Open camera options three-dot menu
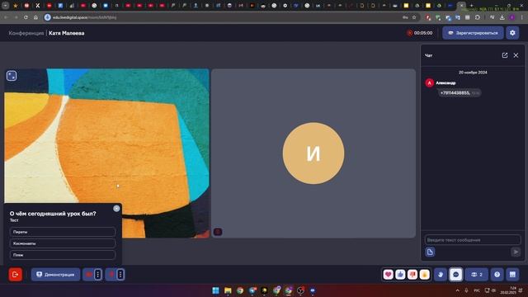The width and height of the screenshot is (528, 297). tap(97, 275)
